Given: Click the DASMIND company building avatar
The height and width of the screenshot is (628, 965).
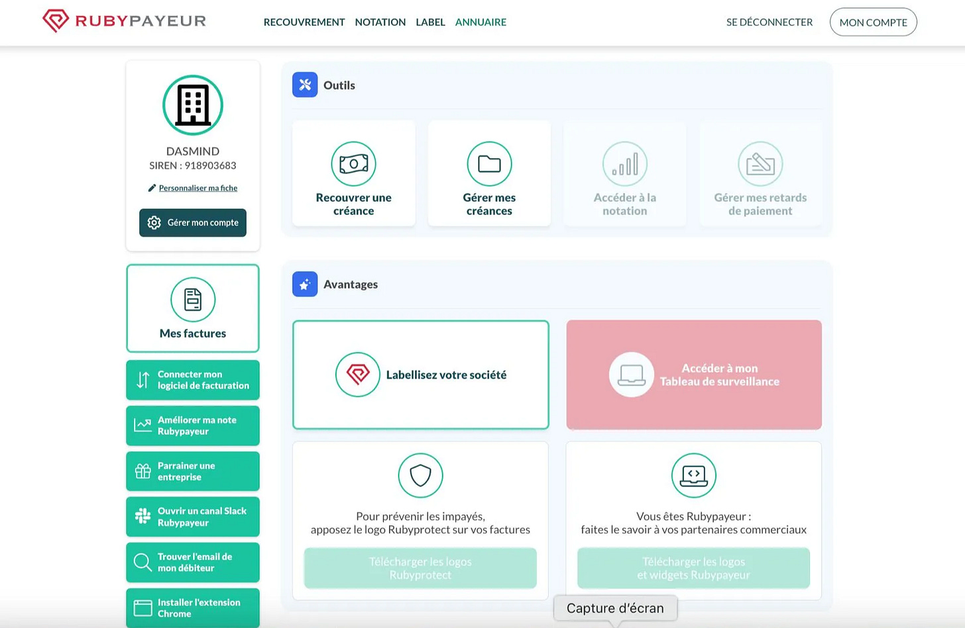Looking at the screenshot, I should point(193,105).
